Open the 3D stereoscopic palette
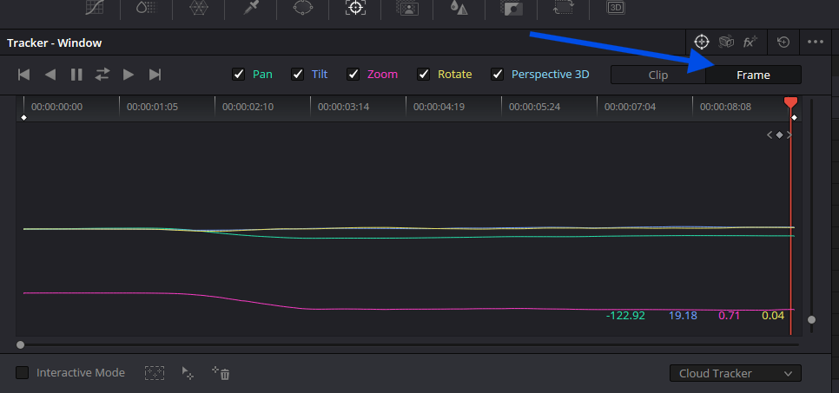The height and width of the screenshot is (393, 839). (616, 8)
